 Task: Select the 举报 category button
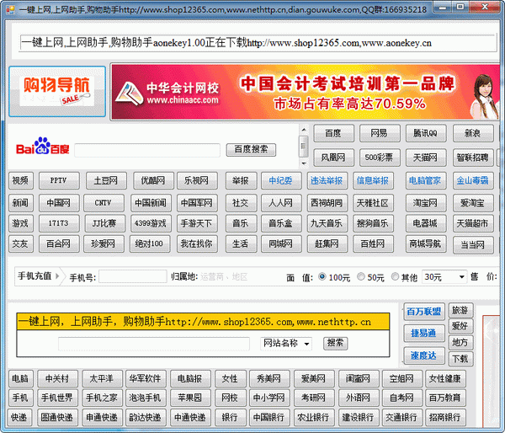(x=241, y=180)
